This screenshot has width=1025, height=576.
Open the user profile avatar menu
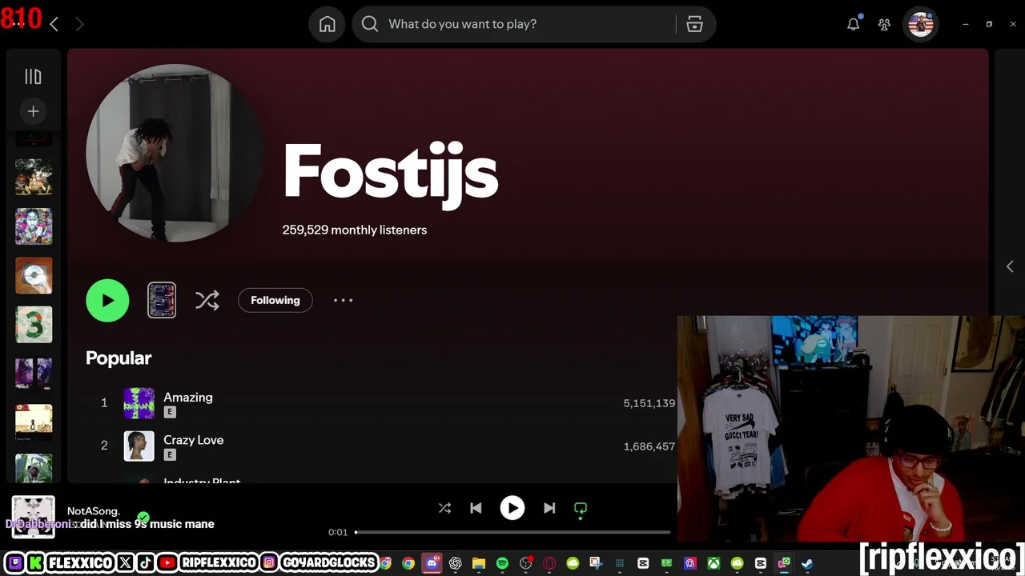(x=921, y=24)
